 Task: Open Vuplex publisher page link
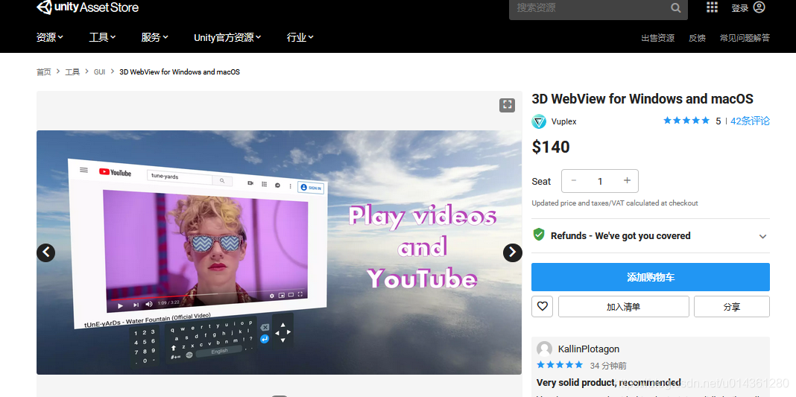[x=563, y=121]
